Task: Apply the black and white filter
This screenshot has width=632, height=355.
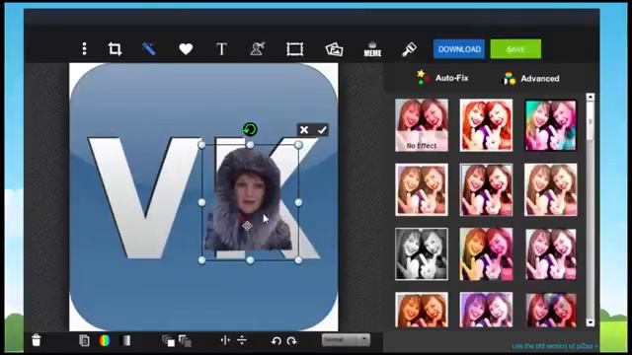Action: click(422, 254)
